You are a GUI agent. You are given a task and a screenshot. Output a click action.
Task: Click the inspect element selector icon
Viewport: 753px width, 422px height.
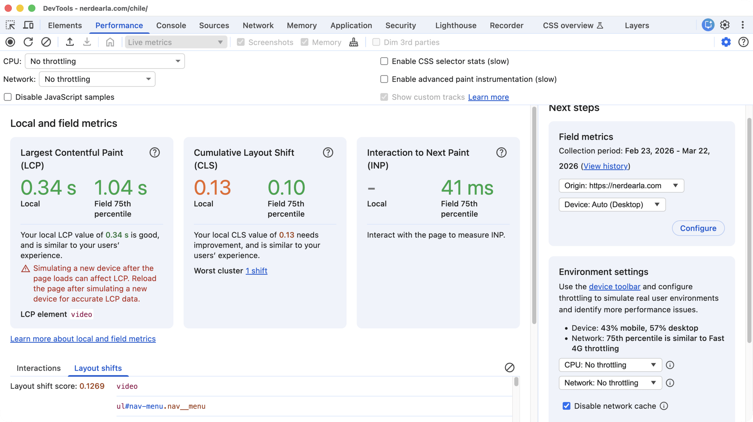pyautogui.click(x=10, y=25)
